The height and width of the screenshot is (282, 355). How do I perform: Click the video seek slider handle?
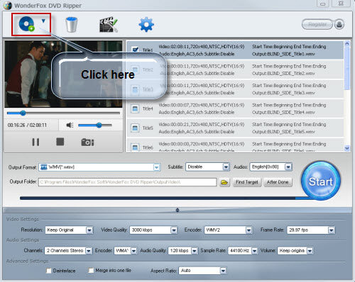coord(23,113)
